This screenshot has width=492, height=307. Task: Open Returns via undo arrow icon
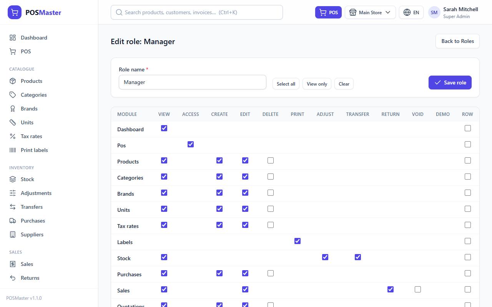coord(13,278)
